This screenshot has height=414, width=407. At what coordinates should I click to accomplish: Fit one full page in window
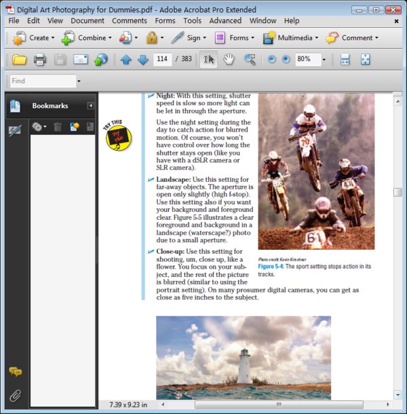(366, 60)
